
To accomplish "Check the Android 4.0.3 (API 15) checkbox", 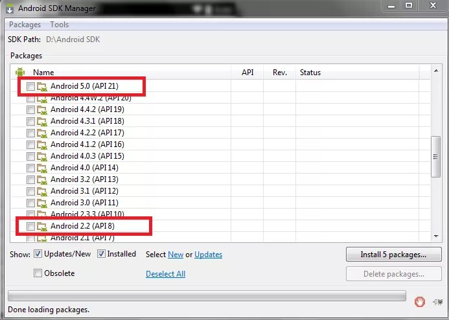I will (30, 157).
